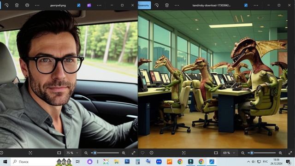
Task: Click the focus scan icon in kandinsky window
Action: pos(184,153)
